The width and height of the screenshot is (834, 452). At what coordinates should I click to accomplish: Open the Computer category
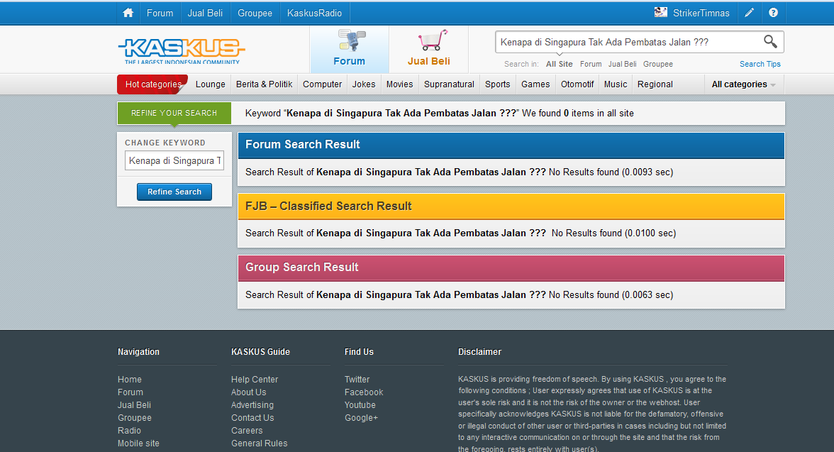click(x=322, y=84)
